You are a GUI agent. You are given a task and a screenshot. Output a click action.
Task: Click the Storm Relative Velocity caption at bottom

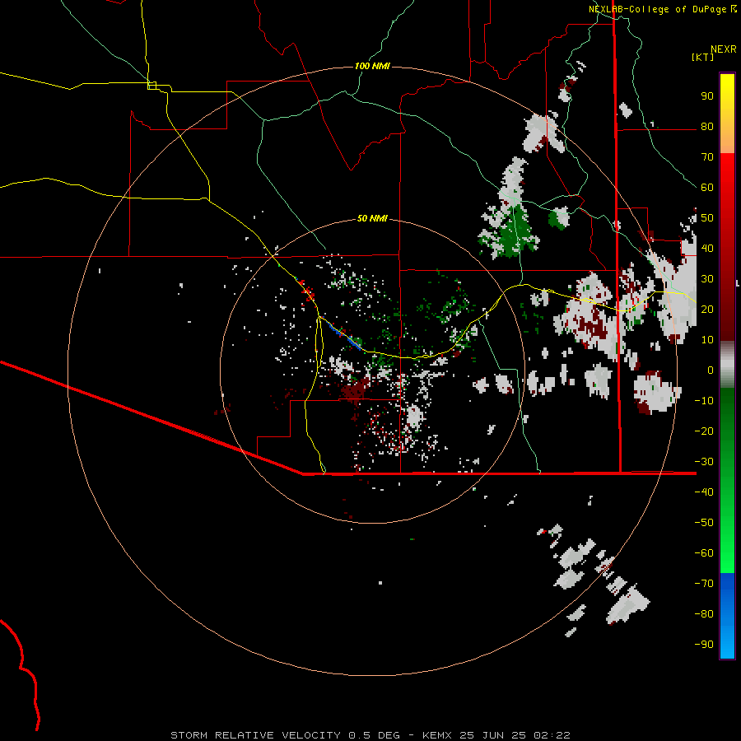[x=370, y=735]
